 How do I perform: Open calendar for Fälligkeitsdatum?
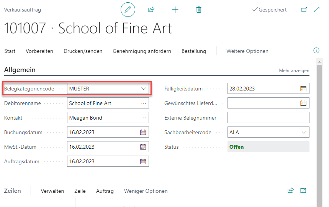(x=303, y=89)
